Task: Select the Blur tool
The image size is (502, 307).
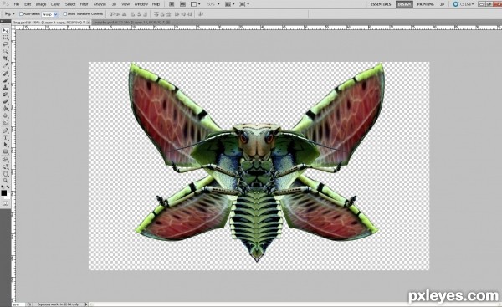Action: [x=6, y=115]
